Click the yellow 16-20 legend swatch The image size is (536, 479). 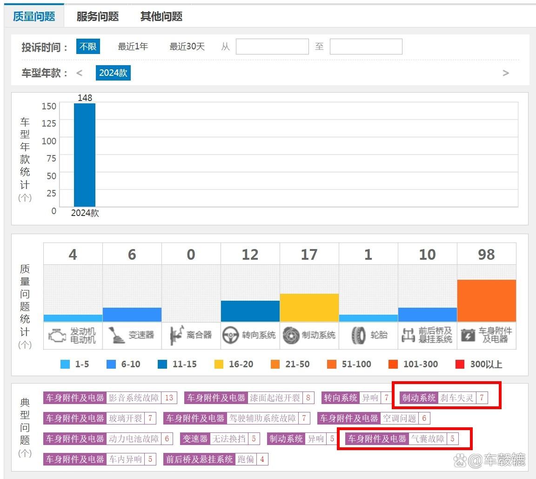click(x=219, y=364)
